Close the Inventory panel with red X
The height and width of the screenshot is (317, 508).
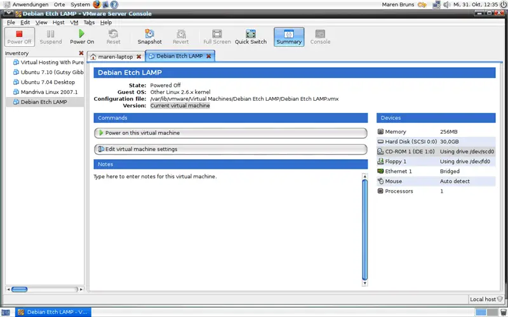(x=81, y=53)
